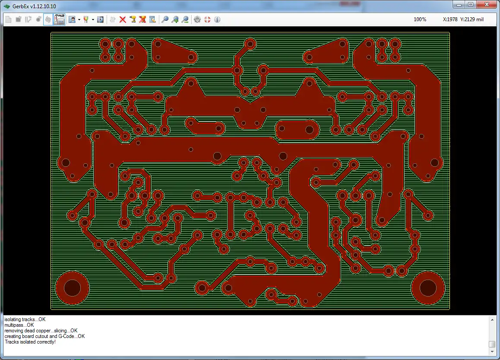Minimize the GerbEx window
This screenshot has height=360, width=500.
pyautogui.click(x=459, y=4)
